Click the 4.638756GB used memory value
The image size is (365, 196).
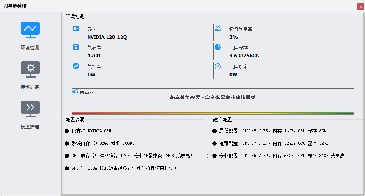244,56
